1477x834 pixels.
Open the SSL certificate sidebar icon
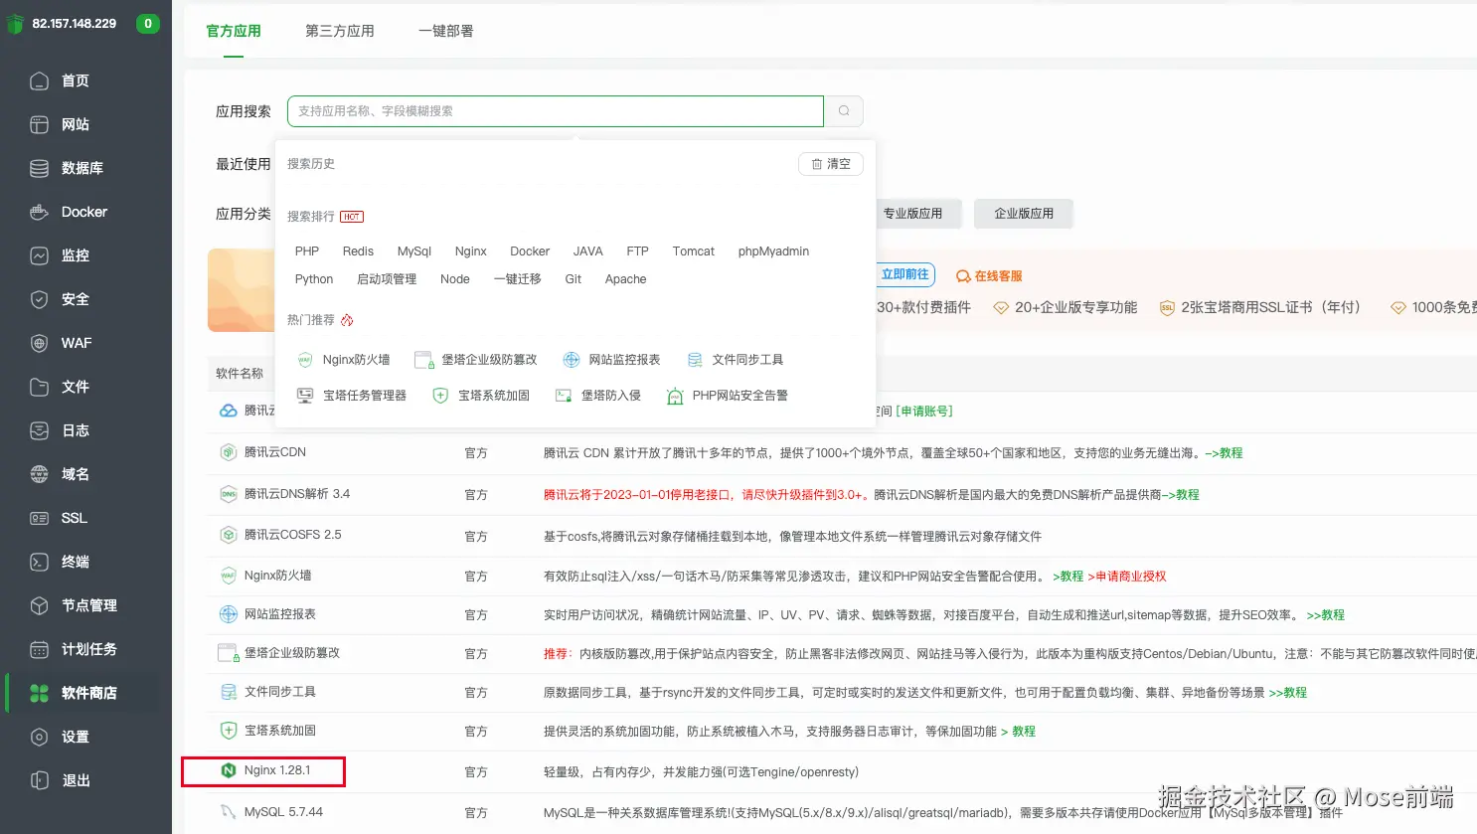(x=39, y=518)
